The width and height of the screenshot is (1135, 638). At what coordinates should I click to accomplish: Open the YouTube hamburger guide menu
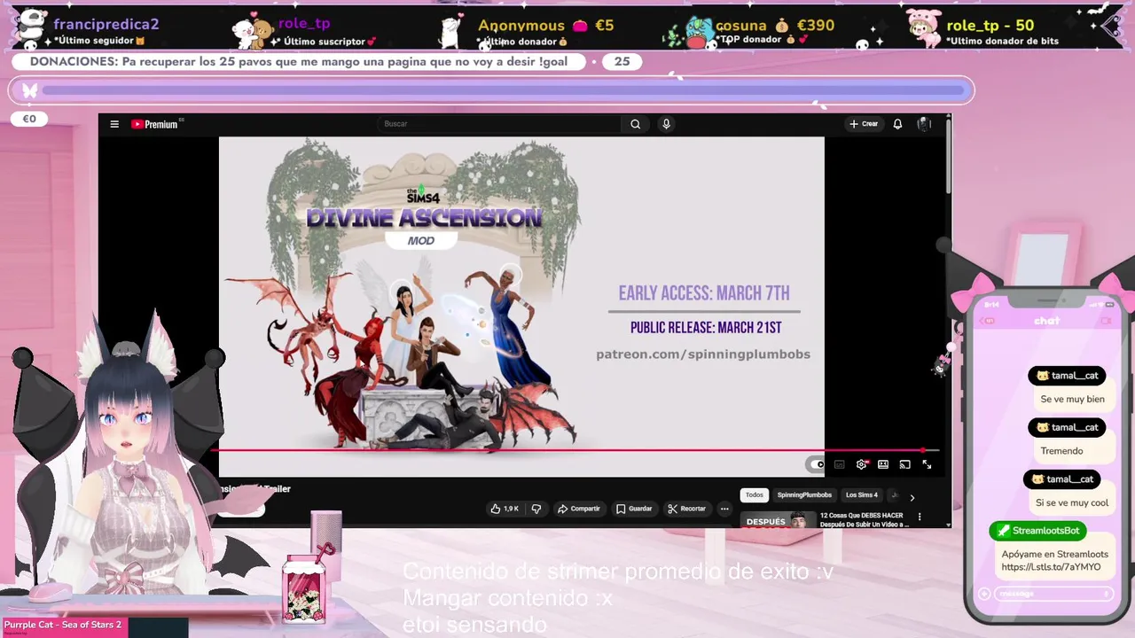tap(114, 124)
